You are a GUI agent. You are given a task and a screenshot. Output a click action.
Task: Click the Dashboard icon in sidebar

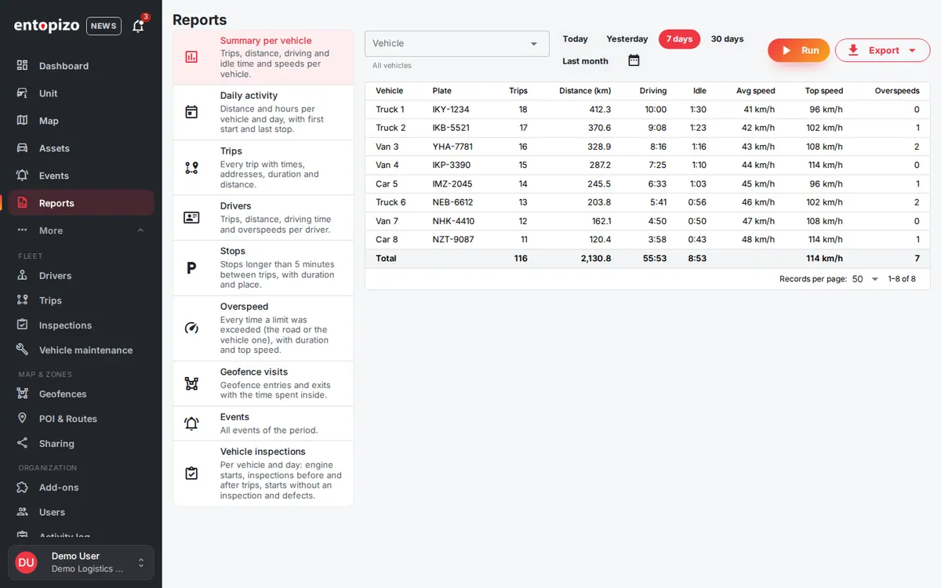click(x=23, y=66)
